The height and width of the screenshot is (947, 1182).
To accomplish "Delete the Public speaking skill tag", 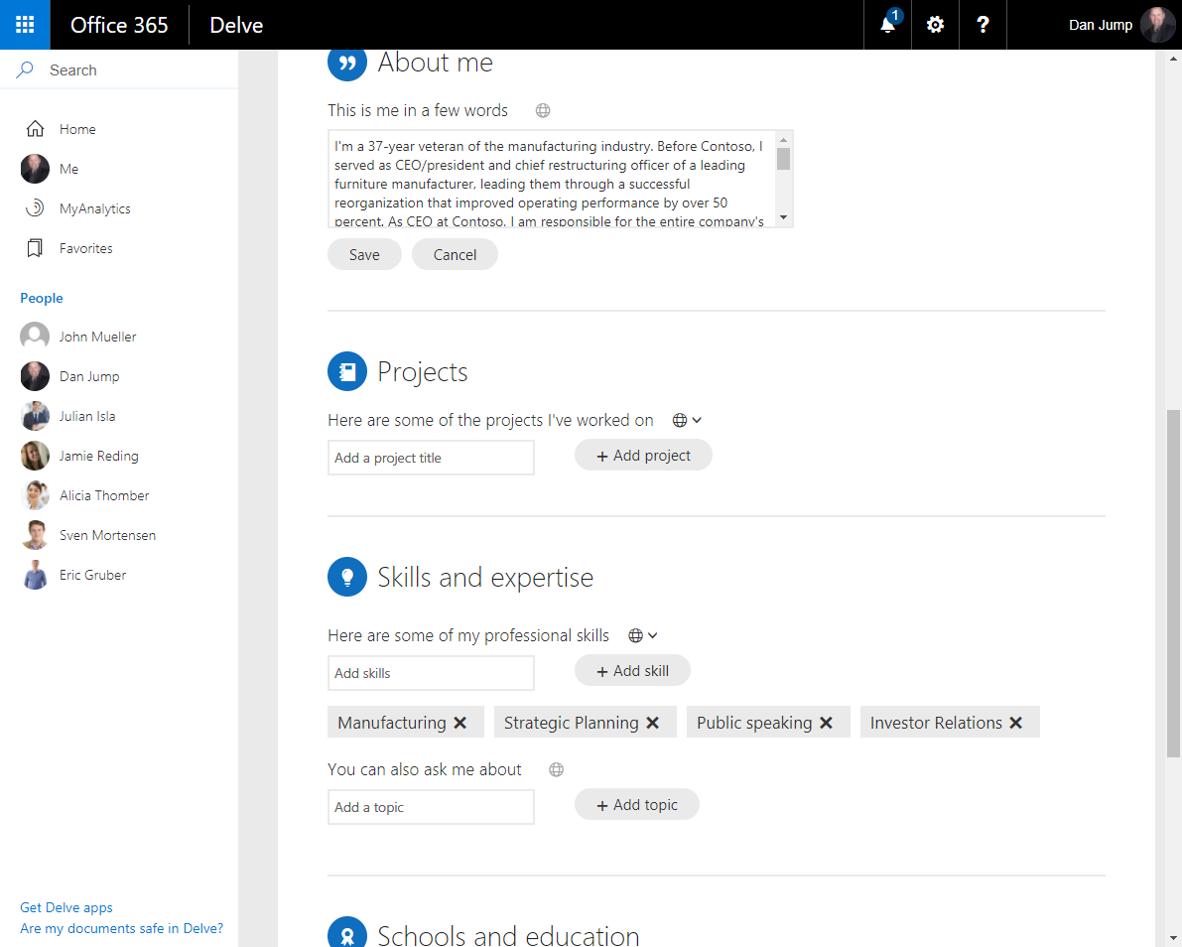I will tap(826, 723).
